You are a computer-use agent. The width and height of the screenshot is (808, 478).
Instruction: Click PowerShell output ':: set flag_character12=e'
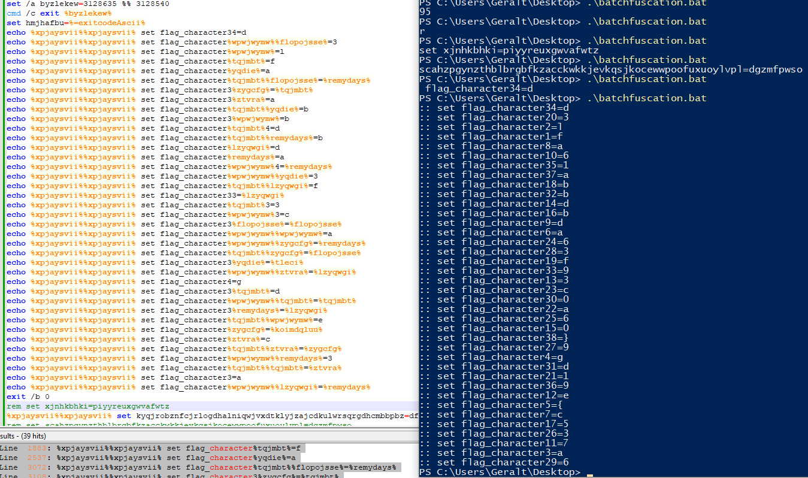tap(495, 395)
